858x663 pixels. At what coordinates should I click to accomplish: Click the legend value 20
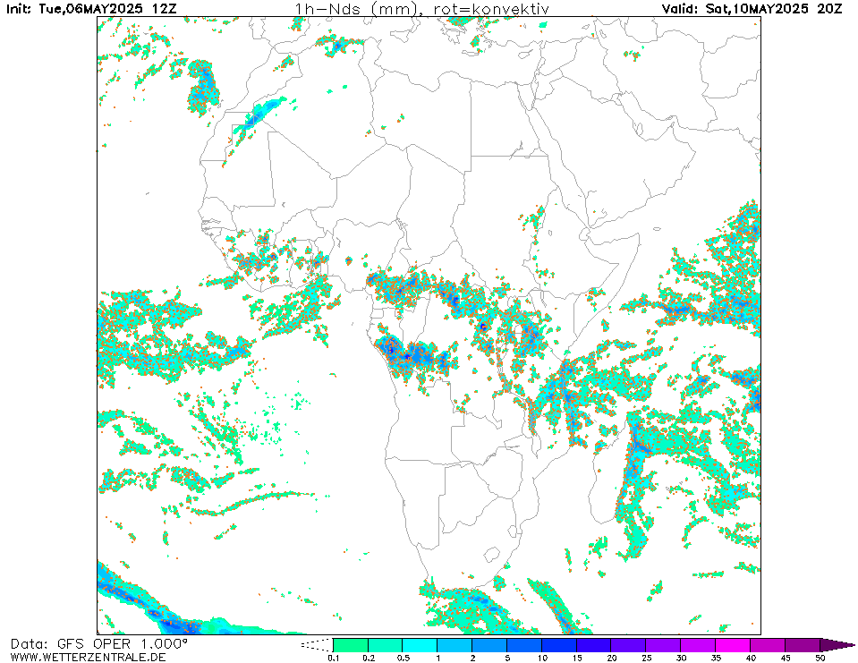[x=612, y=658]
